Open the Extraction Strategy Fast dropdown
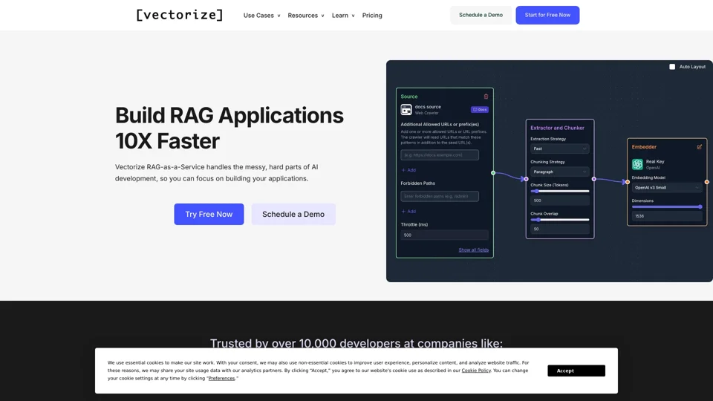 (x=560, y=149)
